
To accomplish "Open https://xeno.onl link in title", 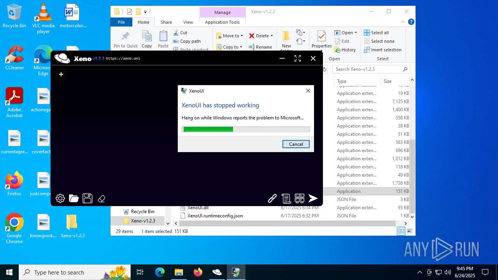I will point(123,58).
